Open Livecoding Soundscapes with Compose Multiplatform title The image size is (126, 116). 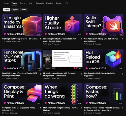[x=59, y=74]
